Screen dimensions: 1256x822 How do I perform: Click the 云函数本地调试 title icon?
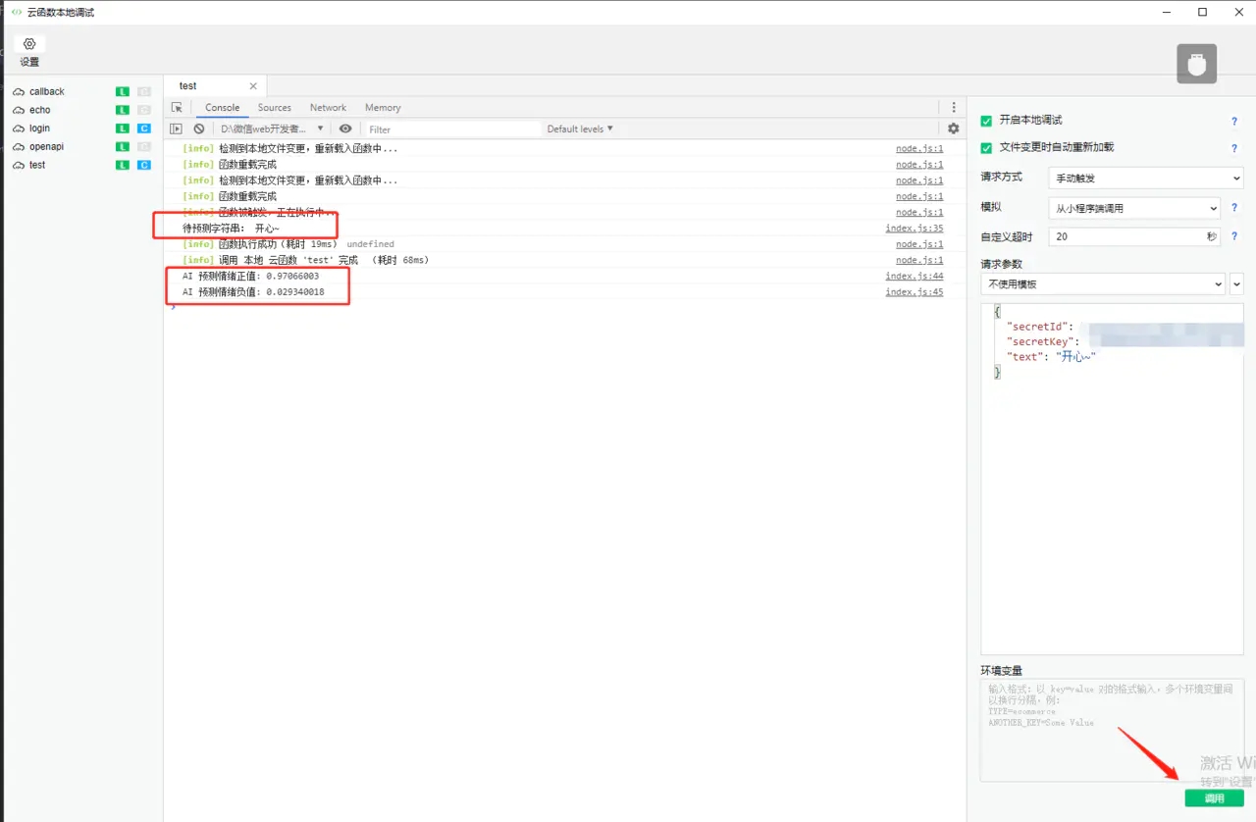click(x=16, y=12)
